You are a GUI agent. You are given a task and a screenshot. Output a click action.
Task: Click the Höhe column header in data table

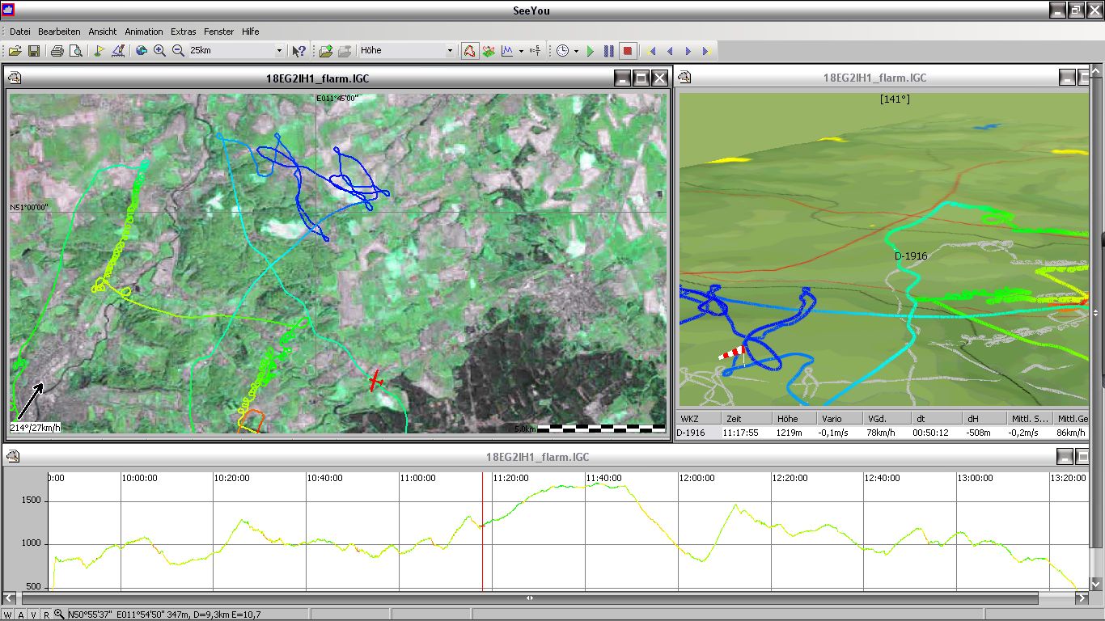coord(787,419)
